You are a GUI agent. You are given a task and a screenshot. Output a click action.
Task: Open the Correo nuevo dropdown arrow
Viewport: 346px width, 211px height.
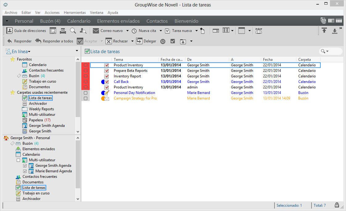point(127,31)
